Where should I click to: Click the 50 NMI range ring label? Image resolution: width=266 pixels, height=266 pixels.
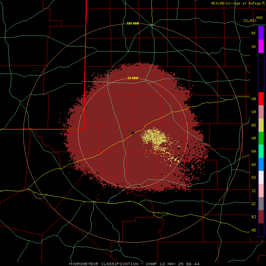click(x=133, y=78)
